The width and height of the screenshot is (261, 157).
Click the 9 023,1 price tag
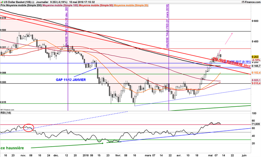[x=256, y=80]
